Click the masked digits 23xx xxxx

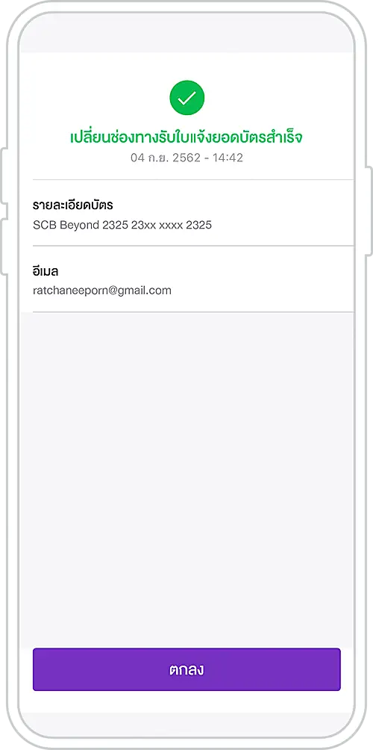point(157,225)
